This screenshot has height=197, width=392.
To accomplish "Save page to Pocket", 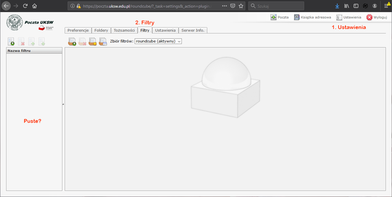I will [233, 6].
